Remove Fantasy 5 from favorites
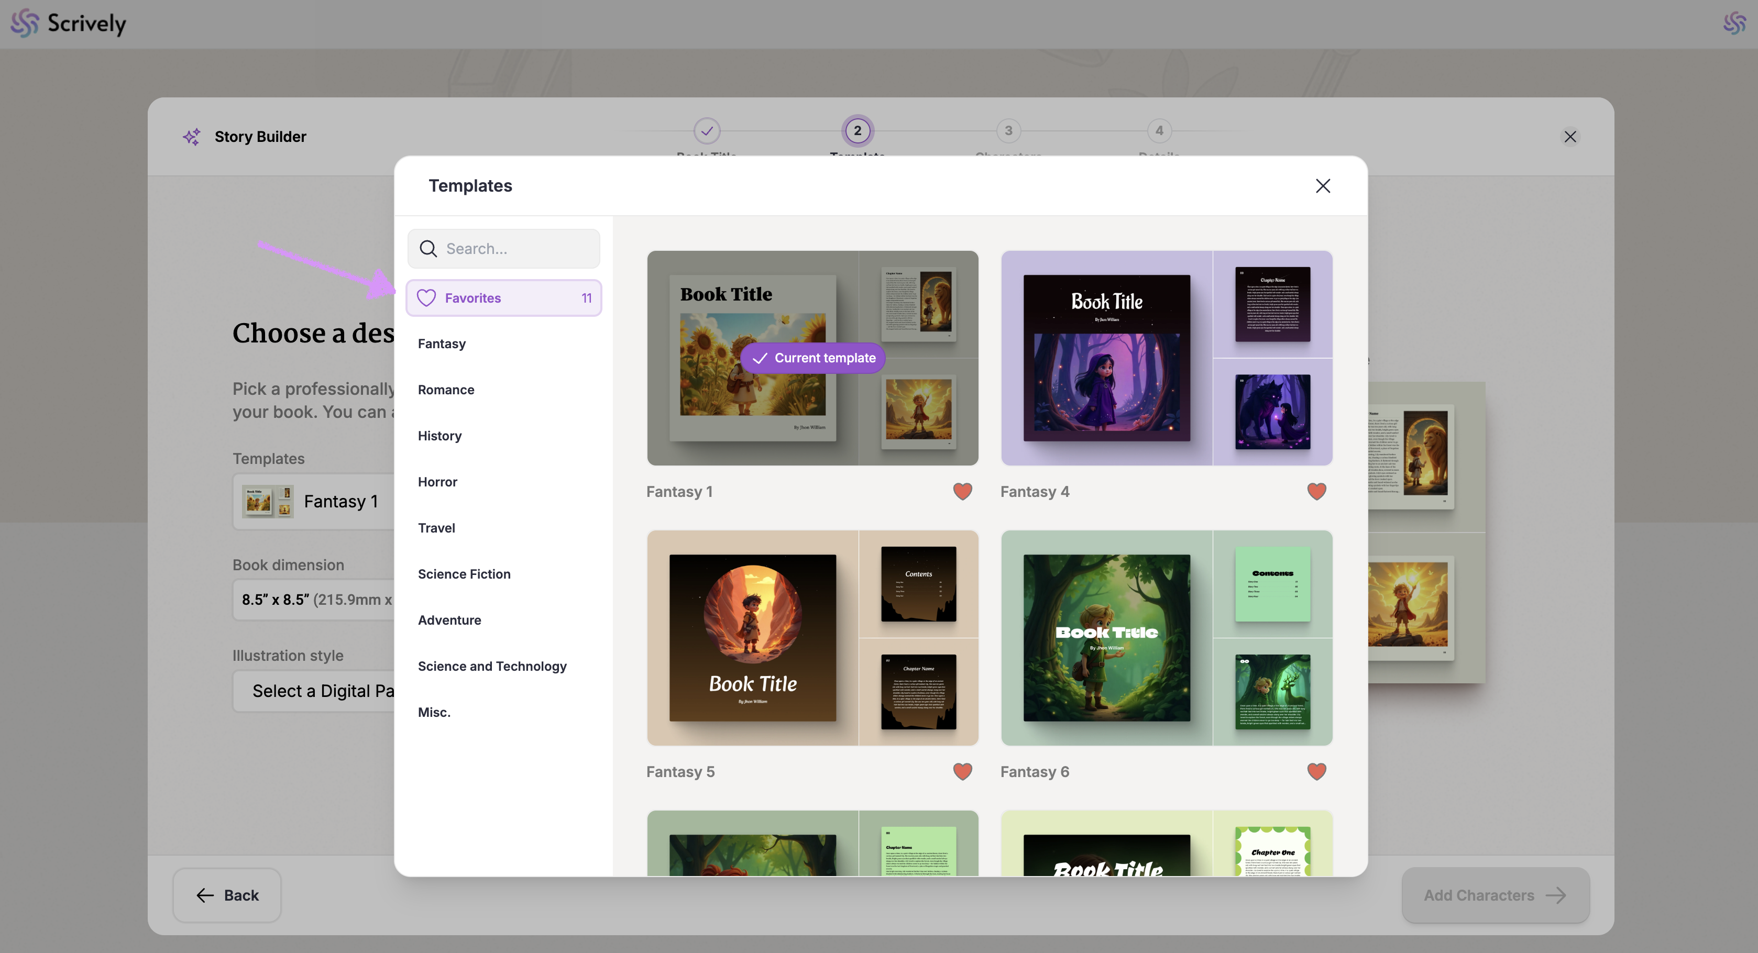 pos(962,771)
